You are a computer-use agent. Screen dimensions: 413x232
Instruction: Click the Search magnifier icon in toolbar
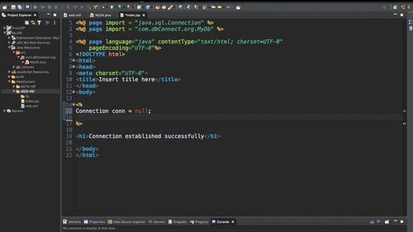click(385, 7)
